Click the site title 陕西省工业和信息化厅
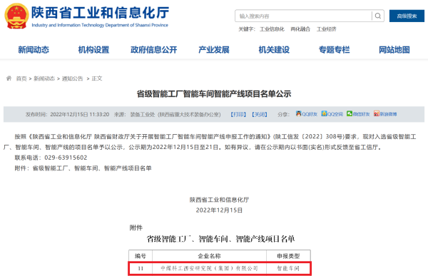This screenshot has width=428, height=276. 100,13
